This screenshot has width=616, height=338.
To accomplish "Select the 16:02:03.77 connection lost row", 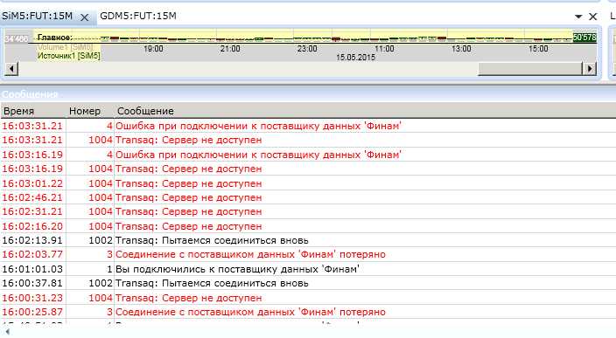I will coord(308,254).
